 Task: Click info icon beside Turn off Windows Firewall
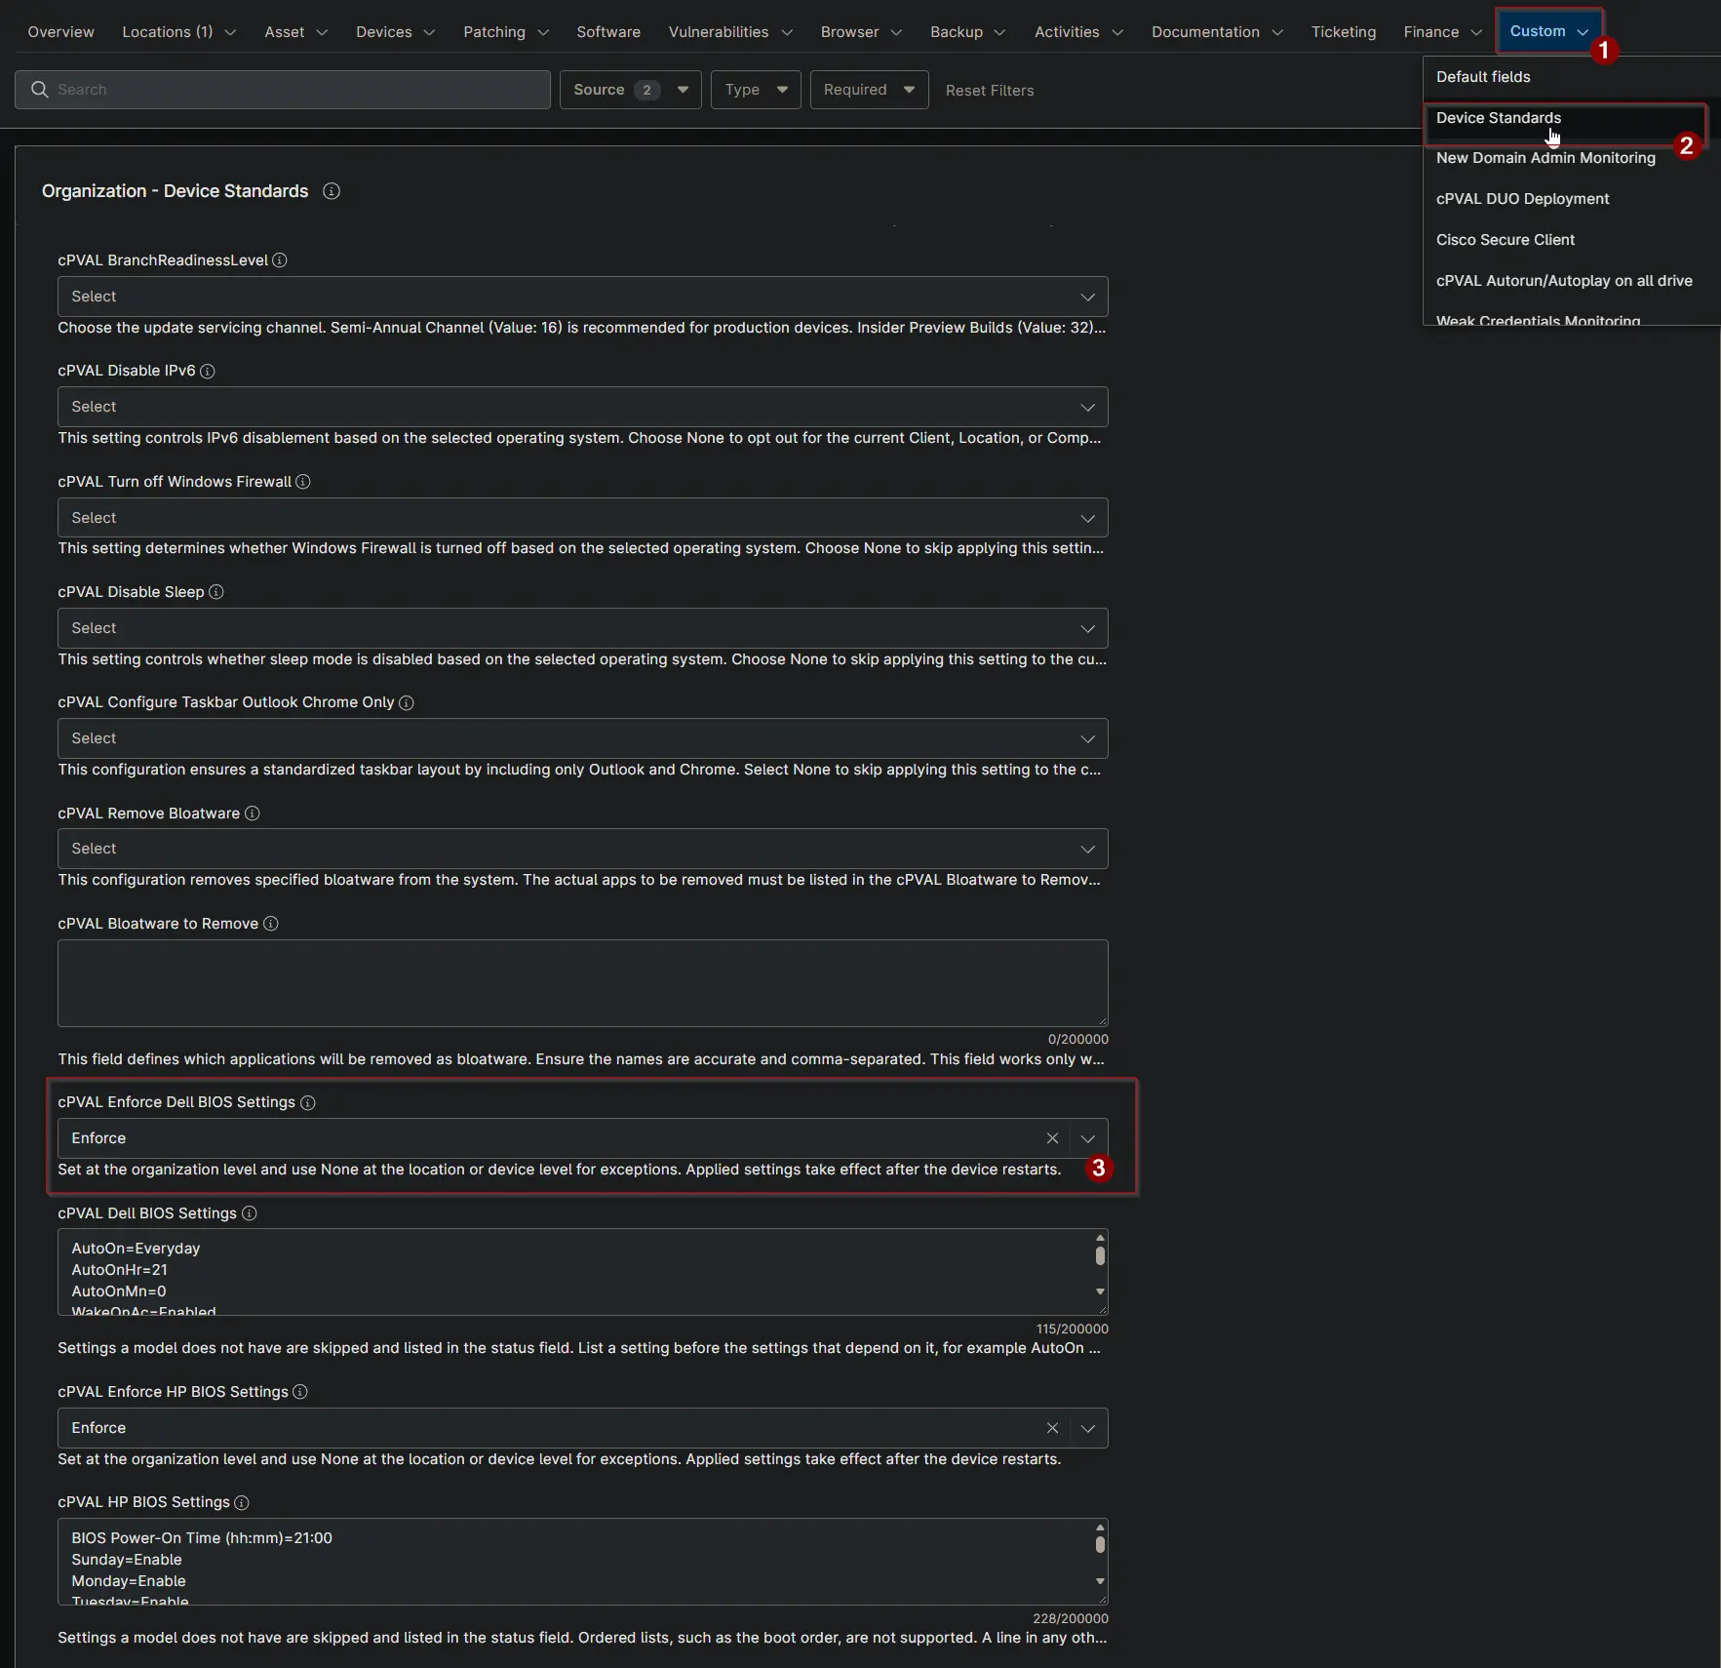point(303,482)
